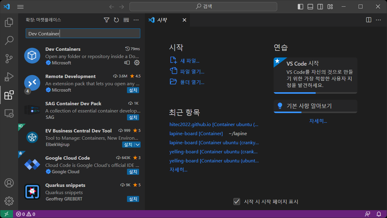This screenshot has height=218, width=387.
Task: Select Google Cloud Code extension entry
Action: [82, 165]
